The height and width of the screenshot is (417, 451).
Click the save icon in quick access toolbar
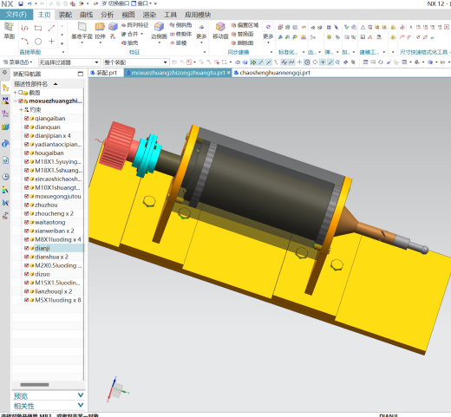pyautogui.click(x=21, y=3)
